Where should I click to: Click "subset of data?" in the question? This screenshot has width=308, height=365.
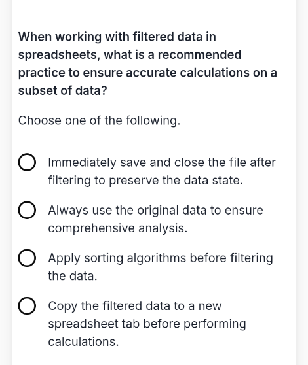click(x=62, y=90)
